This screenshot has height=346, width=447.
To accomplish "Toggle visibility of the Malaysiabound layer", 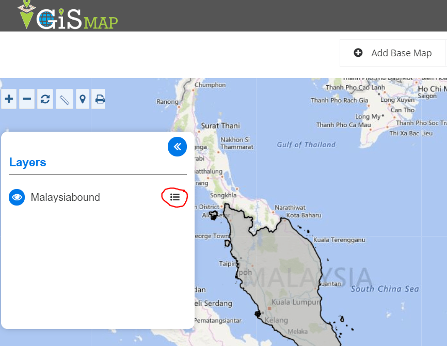I will click(17, 197).
